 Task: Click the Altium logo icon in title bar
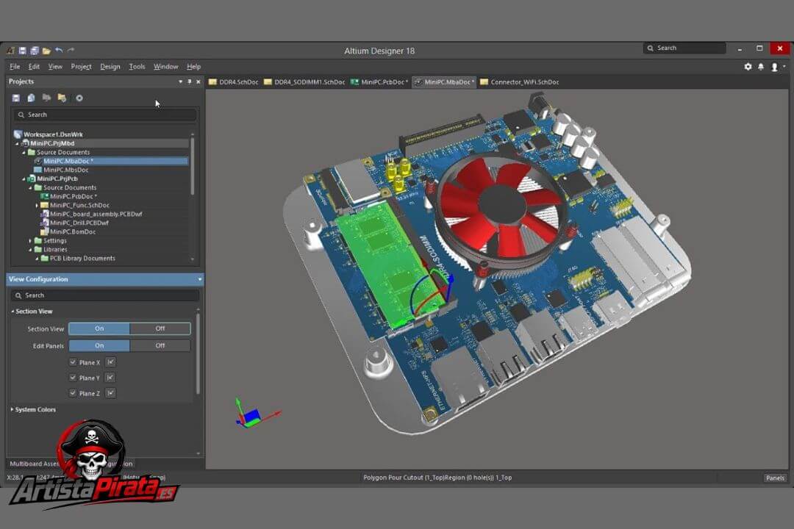tap(10, 50)
